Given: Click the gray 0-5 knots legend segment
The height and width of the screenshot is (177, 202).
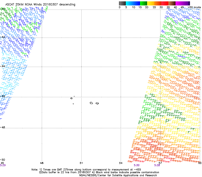Looking at the screenshot, I should tap(122, 3).
